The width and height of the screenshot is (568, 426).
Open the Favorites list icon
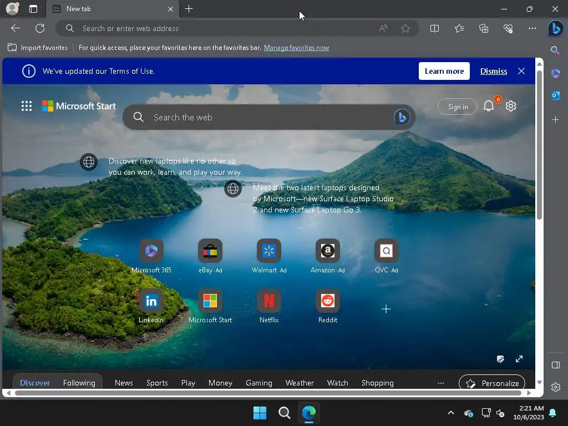(459, 28)
